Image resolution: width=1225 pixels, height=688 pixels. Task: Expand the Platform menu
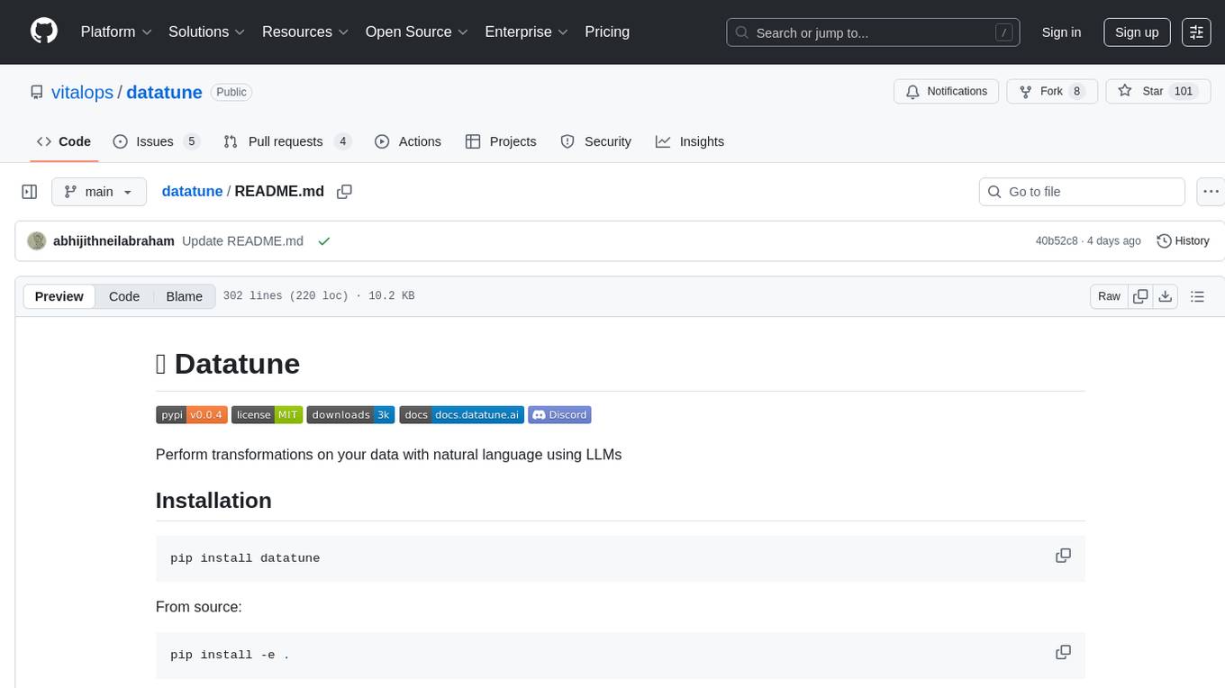(x=116, y=32)
